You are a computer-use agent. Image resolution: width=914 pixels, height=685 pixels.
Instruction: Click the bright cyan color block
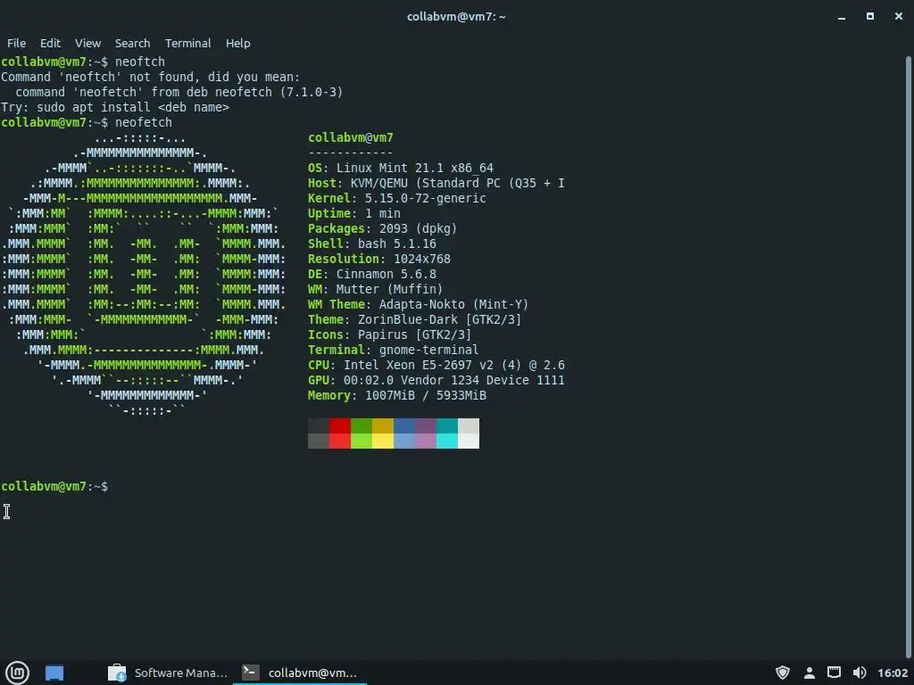pyautogui.click(x=447, y=441)
